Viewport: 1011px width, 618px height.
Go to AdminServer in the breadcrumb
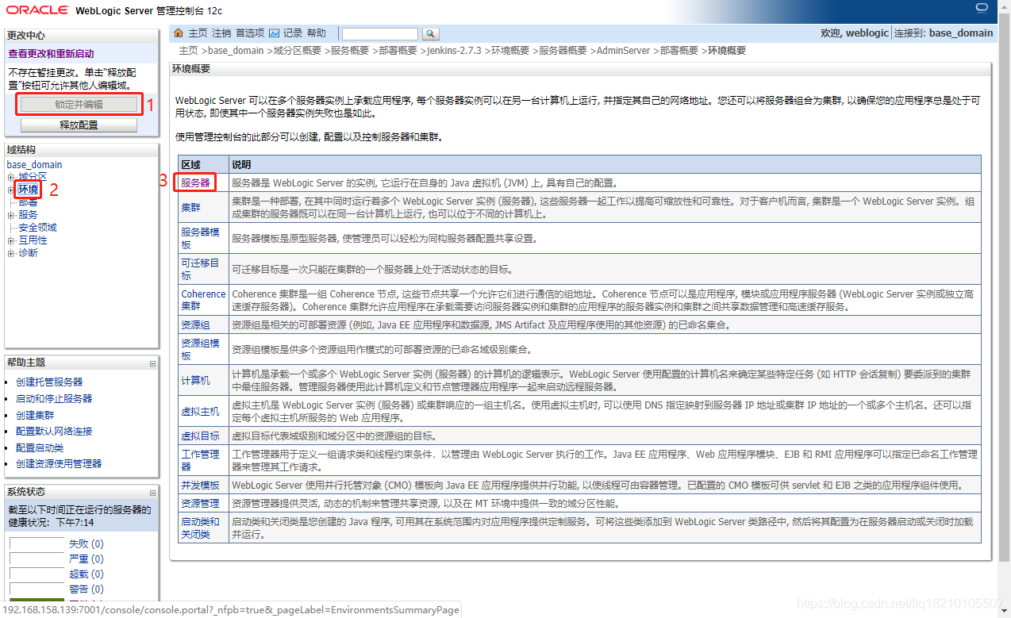623,51
